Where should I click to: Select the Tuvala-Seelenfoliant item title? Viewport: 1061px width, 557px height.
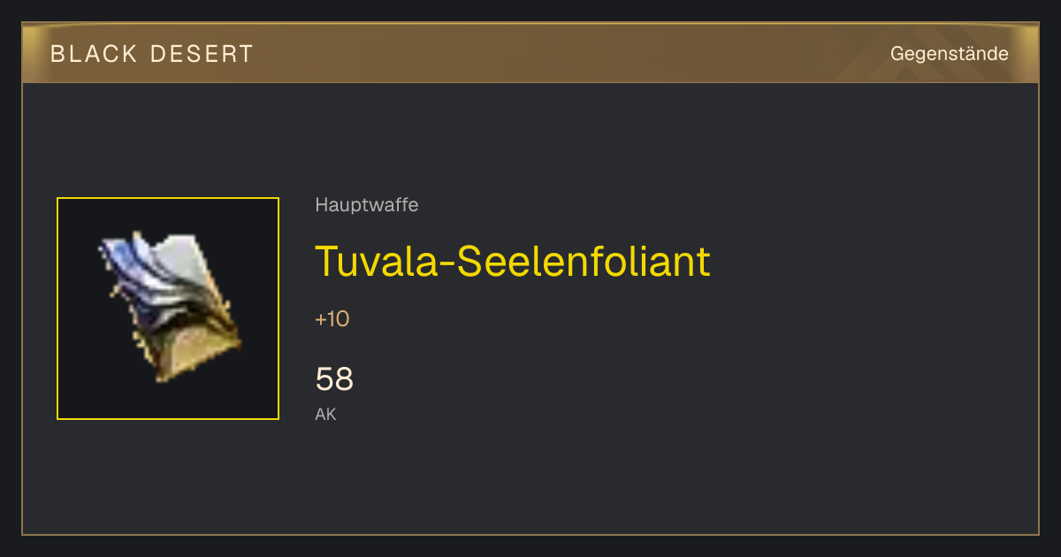click(x=513, y=261)
